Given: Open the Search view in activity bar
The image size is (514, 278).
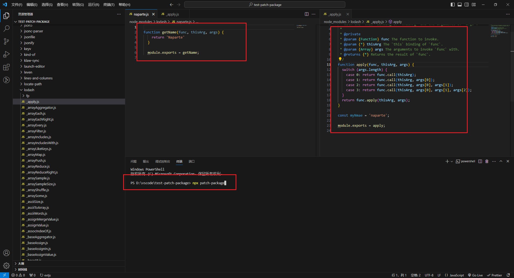Looking at the screenshot, I should [6, 29].
